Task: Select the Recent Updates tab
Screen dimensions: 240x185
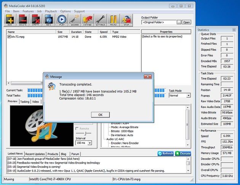Action: 35,154
